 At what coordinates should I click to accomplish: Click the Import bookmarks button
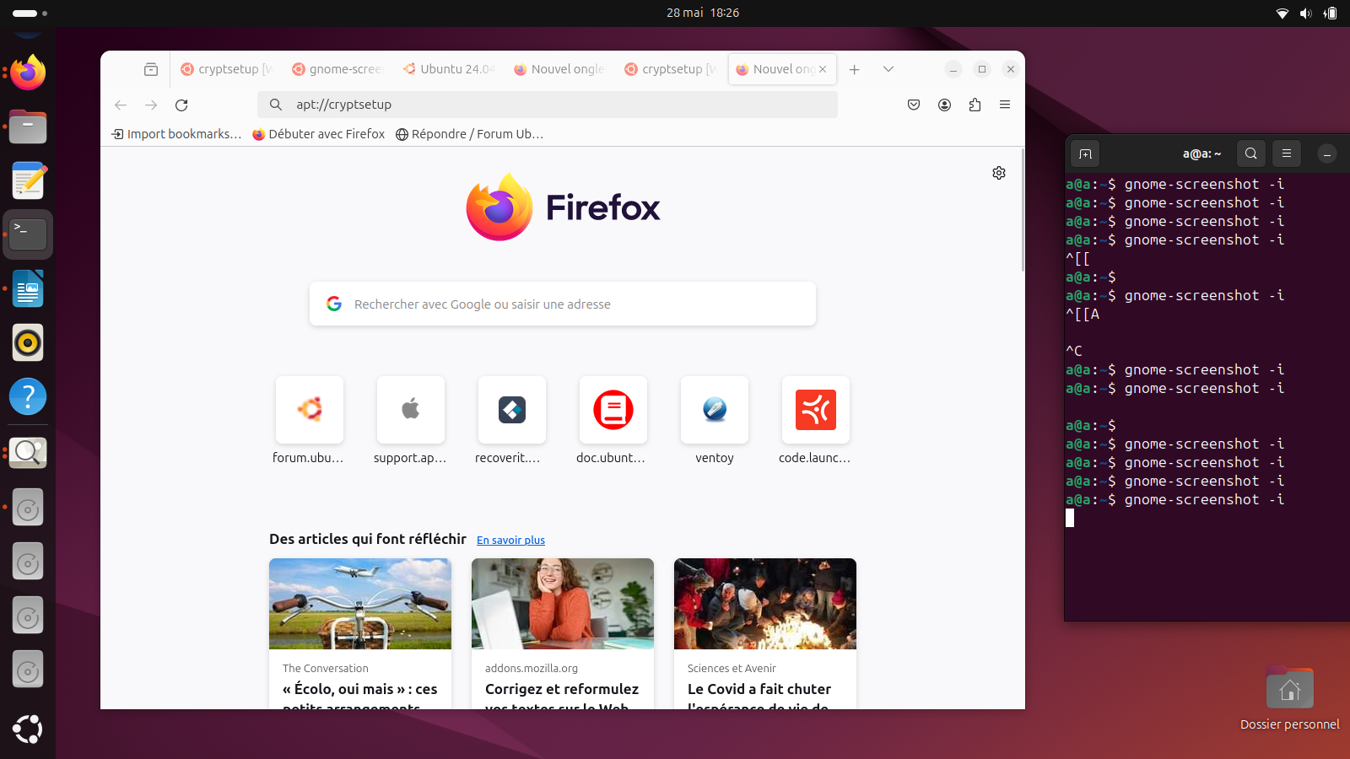(x=176, y=134)
